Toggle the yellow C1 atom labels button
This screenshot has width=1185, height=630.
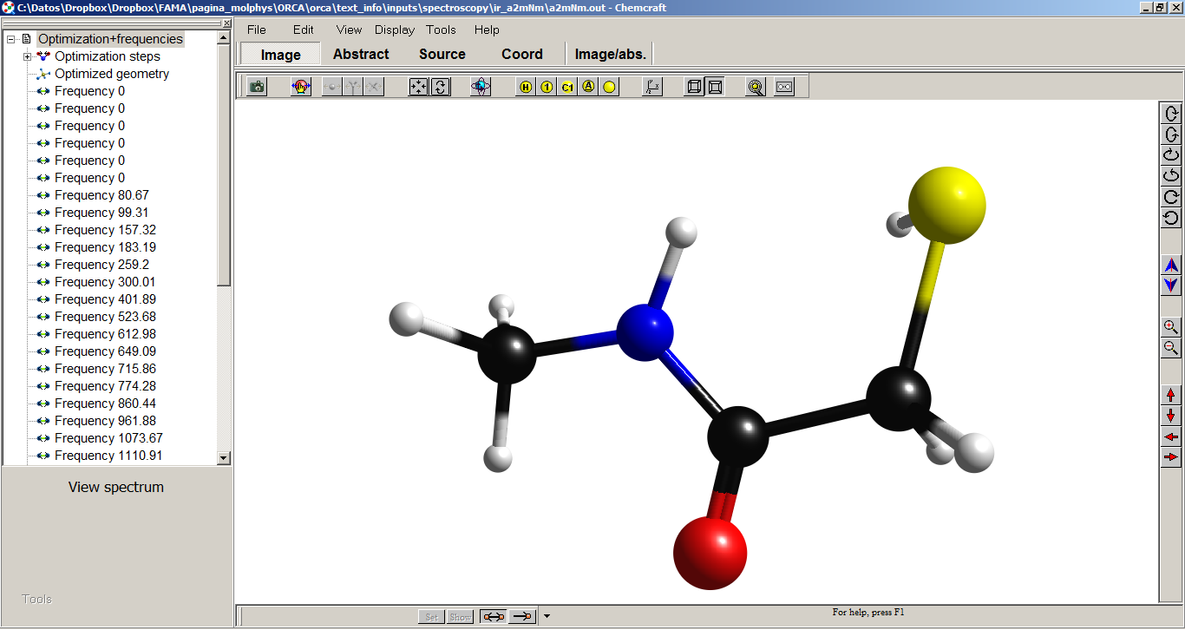[x=567, y=87]
